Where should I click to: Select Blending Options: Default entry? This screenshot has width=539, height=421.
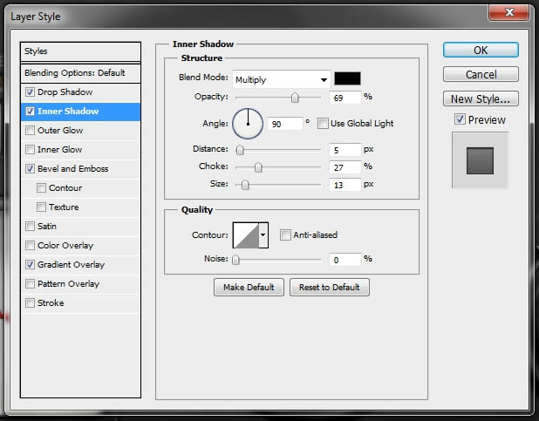80,73
